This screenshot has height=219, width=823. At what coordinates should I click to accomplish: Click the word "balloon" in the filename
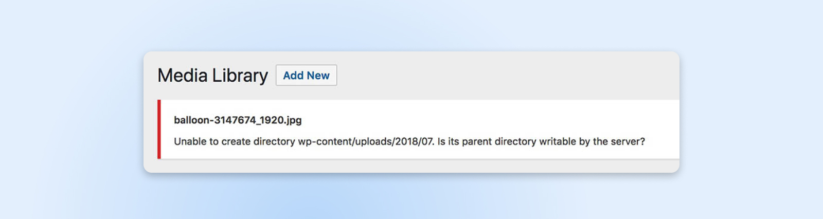coord(192,120)
